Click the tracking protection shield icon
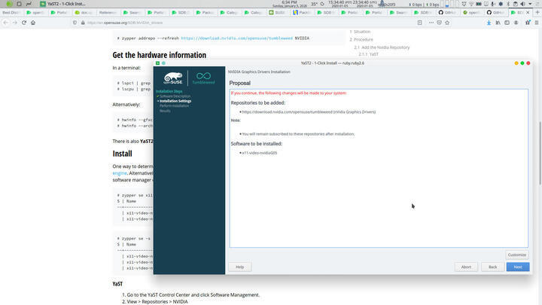This screenshot has height=305, width=542. pyautogui.click(x=75, y=23)
